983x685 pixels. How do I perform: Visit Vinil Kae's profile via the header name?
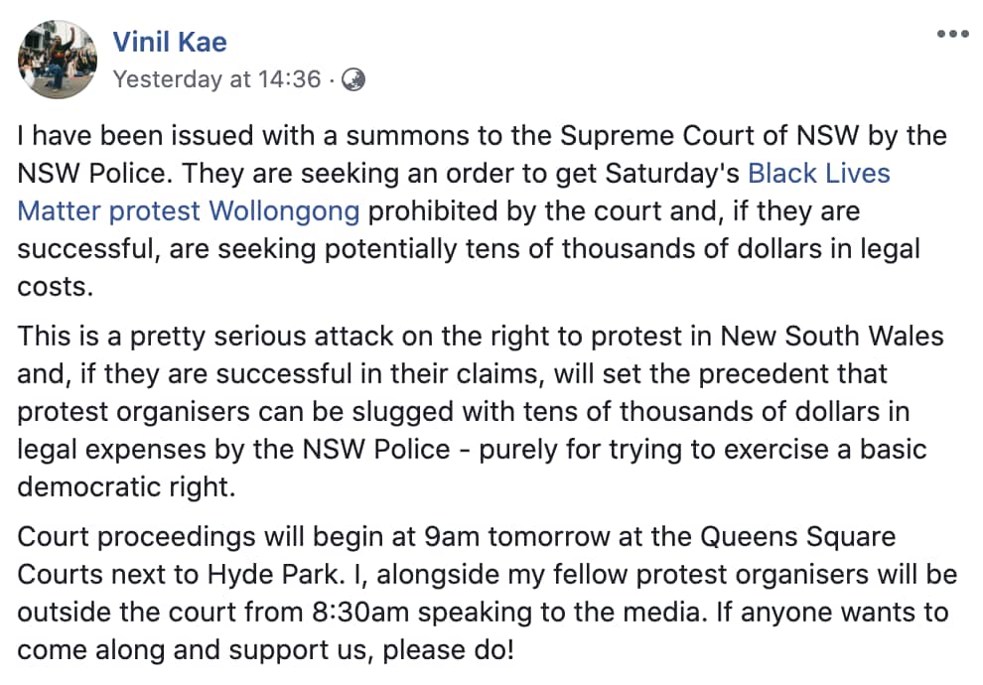click(171, 41)
